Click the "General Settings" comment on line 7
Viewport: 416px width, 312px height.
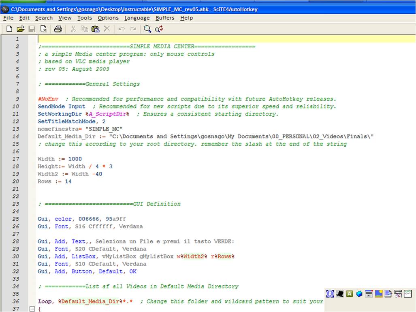point(113,84)
